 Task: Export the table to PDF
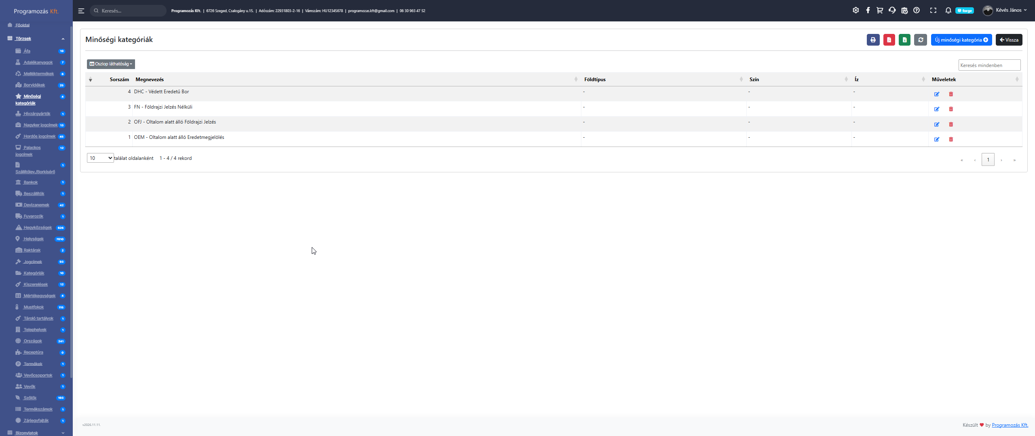[889, 40]
